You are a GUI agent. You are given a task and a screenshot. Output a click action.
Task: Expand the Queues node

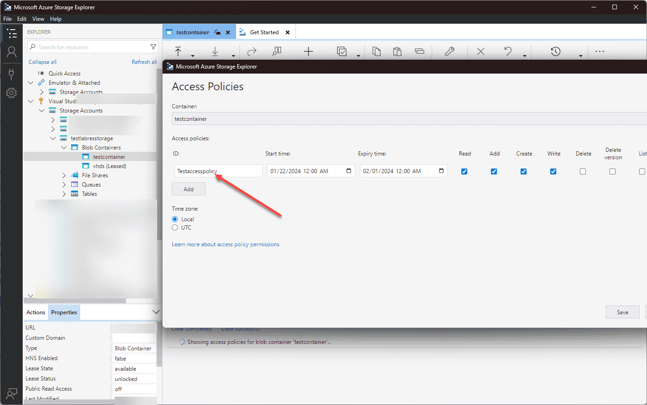point(64,185)
